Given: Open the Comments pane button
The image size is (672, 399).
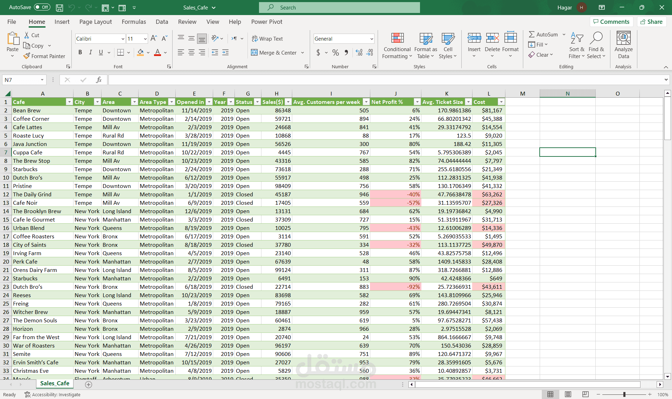Looking at the screenshot, I should click(x=611, y=22).
